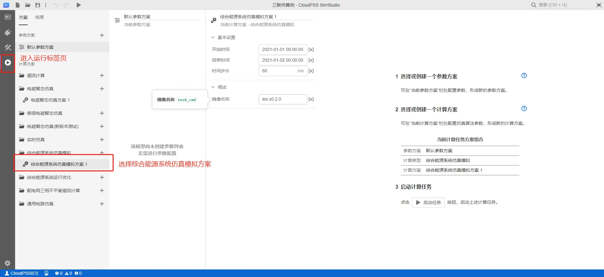604x277 pixels.
Task: Add a new 参数方案 with plus
Action: tap(102, 35)
